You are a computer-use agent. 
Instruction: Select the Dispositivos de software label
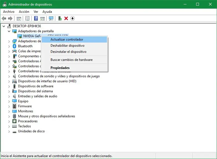[36, 86]
